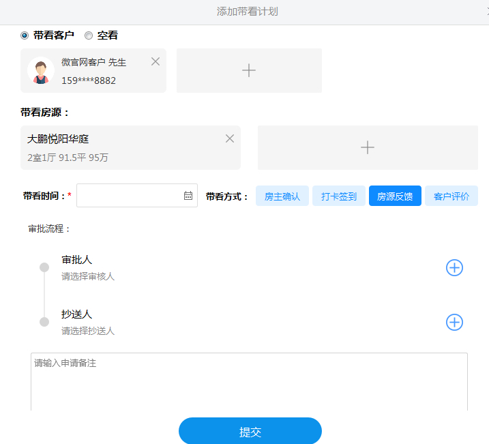
Task: Choose the 客户评价 viewing method
Action: tap(451, 196)
